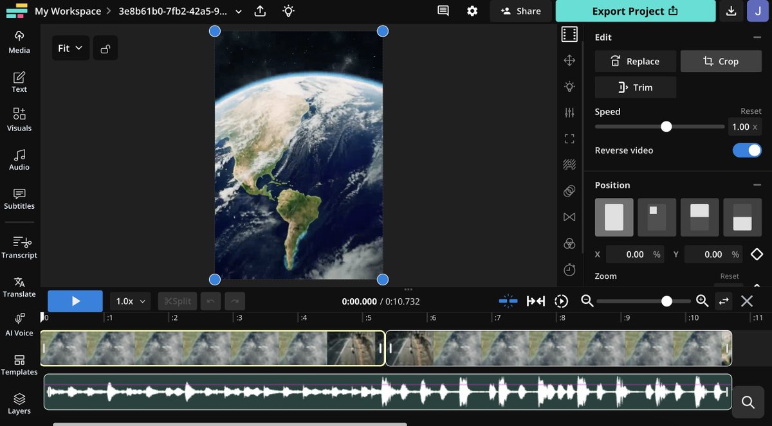Open the Transcript panel
This screenshot has width=772, height=426.
(19, 247)
